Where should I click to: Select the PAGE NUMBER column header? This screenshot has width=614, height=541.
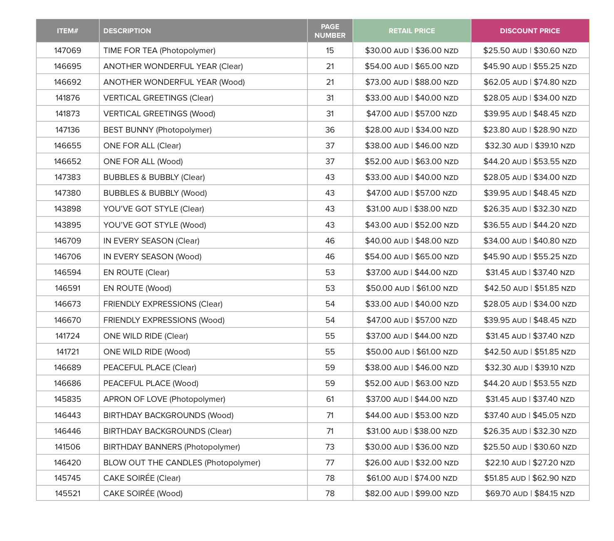[x=330, y=31]
